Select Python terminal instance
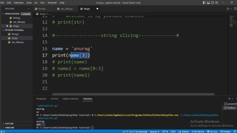 pyautogui.click(x=230, y=108)
